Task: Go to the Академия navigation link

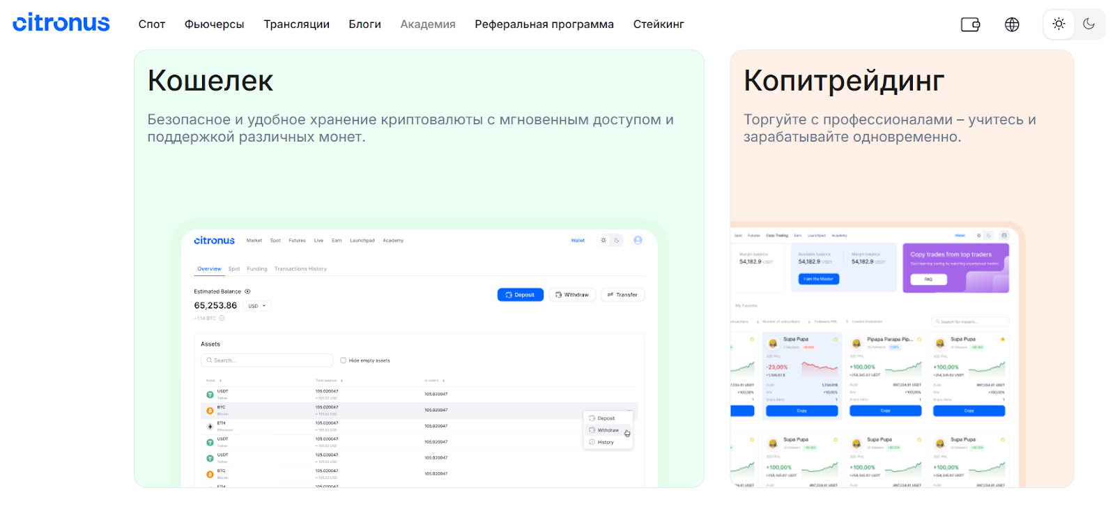Action: (428, 24)
